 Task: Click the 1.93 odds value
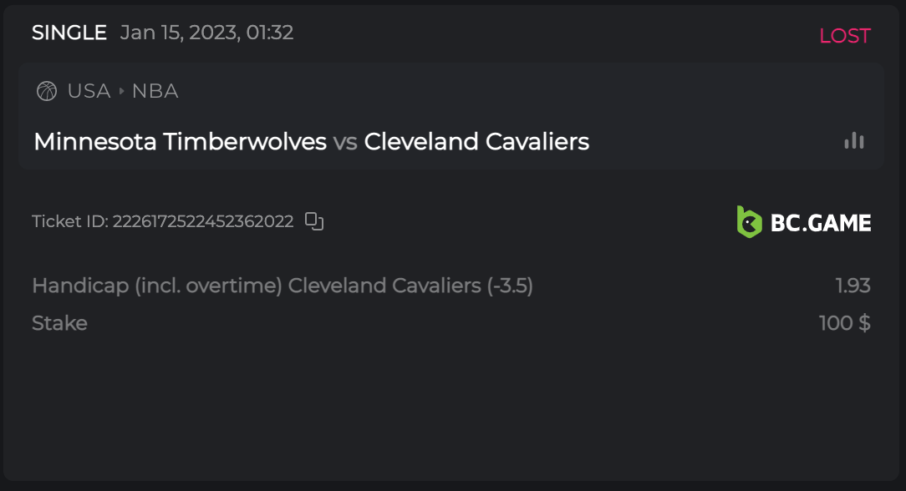pos(853,286)
